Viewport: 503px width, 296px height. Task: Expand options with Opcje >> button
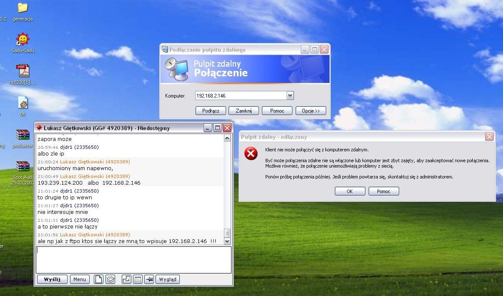[x=311, y=111]
